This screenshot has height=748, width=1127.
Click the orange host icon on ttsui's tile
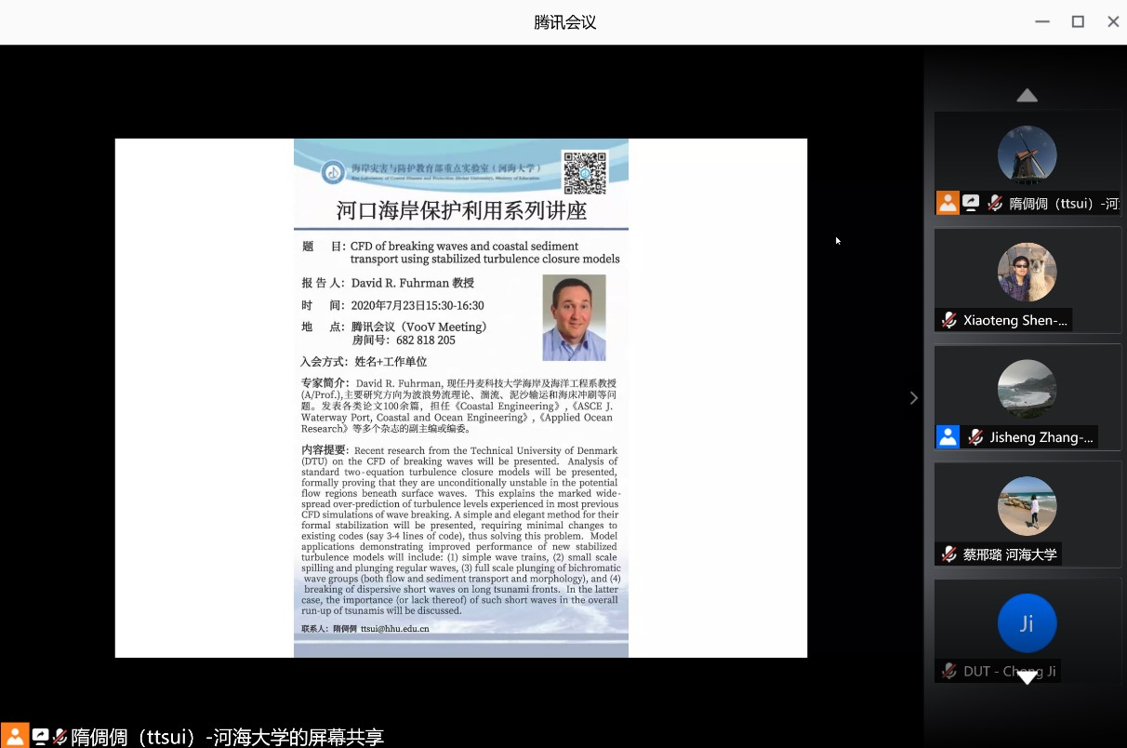(x=948, y=203)
